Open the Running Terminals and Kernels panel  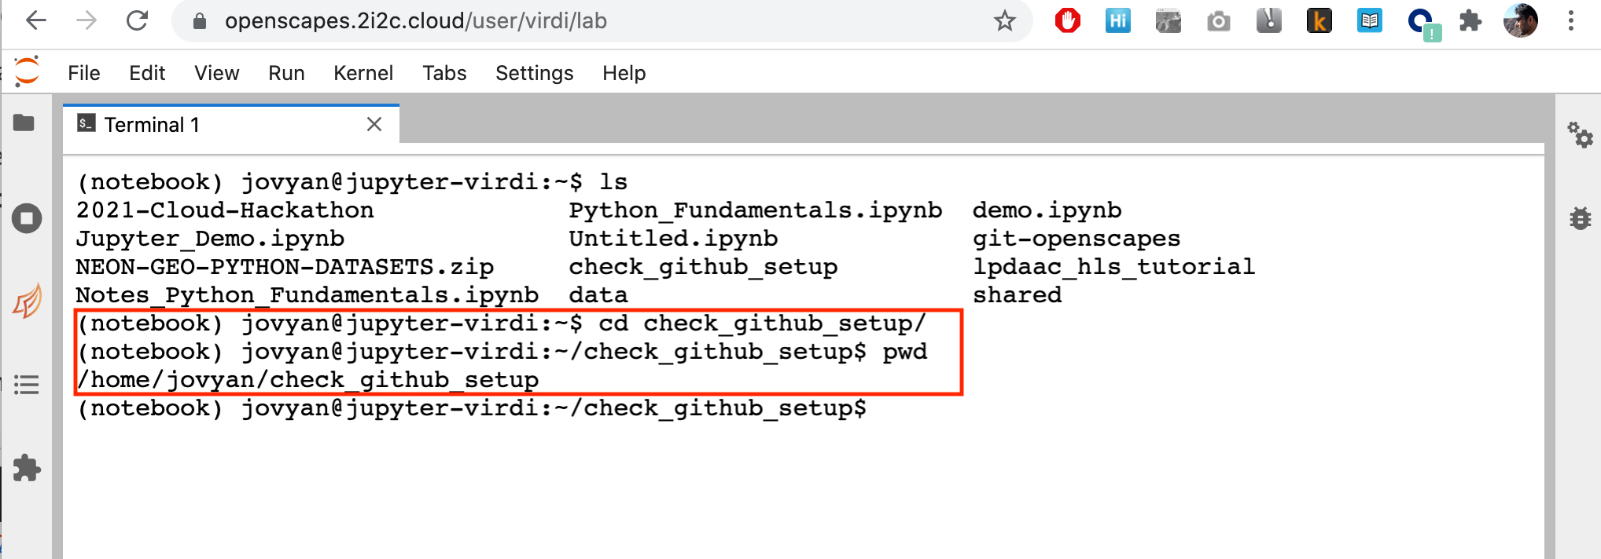click(26, 219)
